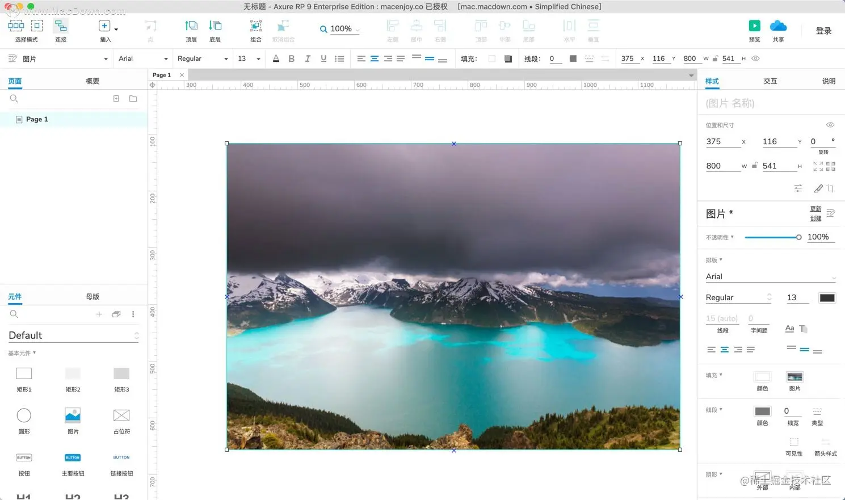Open the Insert (插入) tool
The image size is (845, 500).
[x=104, y=26]
